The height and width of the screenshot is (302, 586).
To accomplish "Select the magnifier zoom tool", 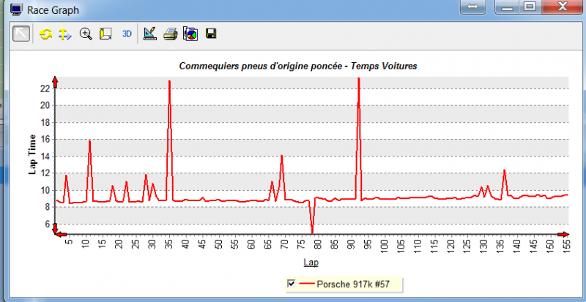I will [86, 34].
